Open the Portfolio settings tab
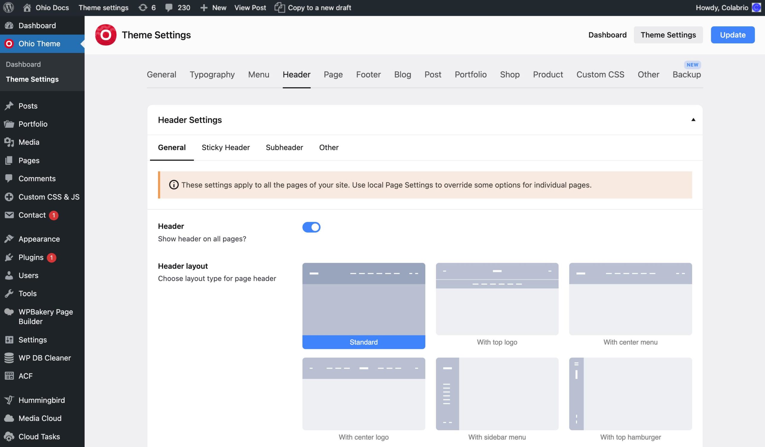The image size is (765, 447). 471,74
